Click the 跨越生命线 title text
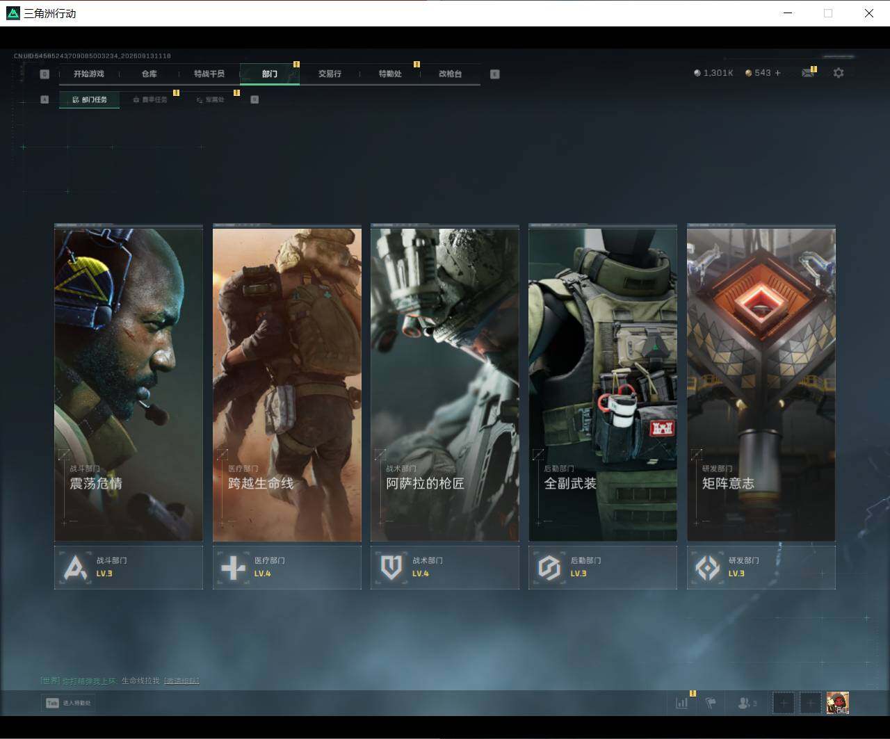Viewport: 890px width, 739px height. (x=261, y=483)
